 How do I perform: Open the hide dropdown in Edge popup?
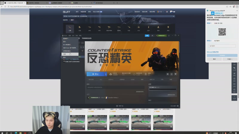(230, 59)
